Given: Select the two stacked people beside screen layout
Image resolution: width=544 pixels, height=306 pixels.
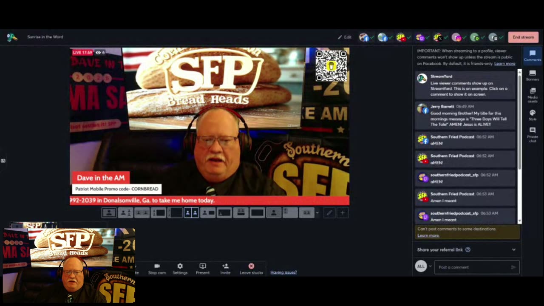Looking at the screenshot, I should coord(158,212).
